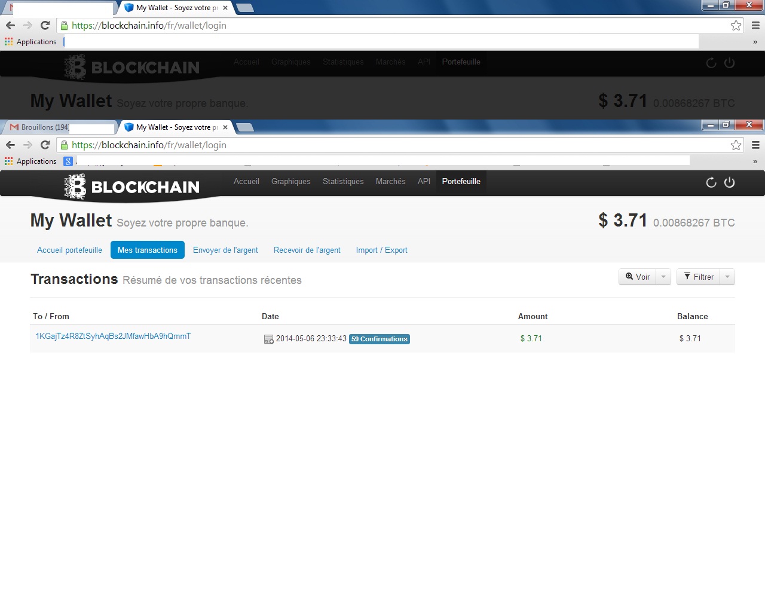Log out via lower header power icon
765x612 pixels.
tap(729, 182)
